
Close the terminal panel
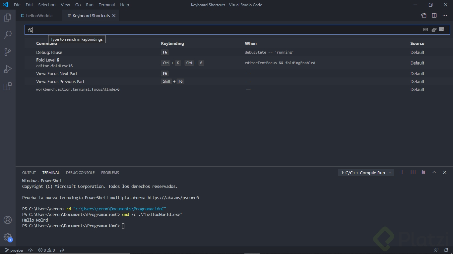[x=445, y=172]
